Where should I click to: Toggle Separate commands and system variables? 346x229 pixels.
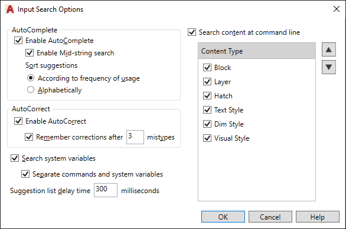click(25, 174)
